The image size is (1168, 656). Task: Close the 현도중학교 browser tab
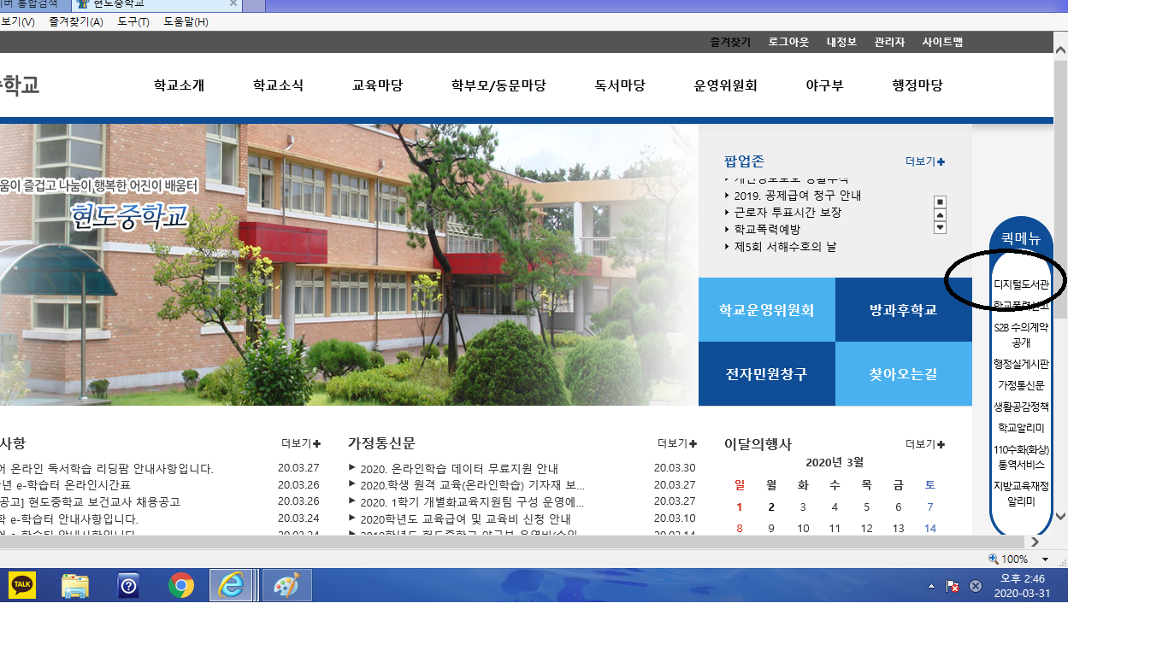[233, 3]
